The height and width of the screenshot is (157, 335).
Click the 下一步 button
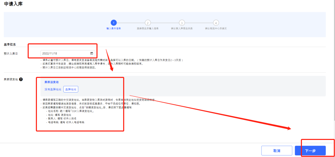point(310,150)
